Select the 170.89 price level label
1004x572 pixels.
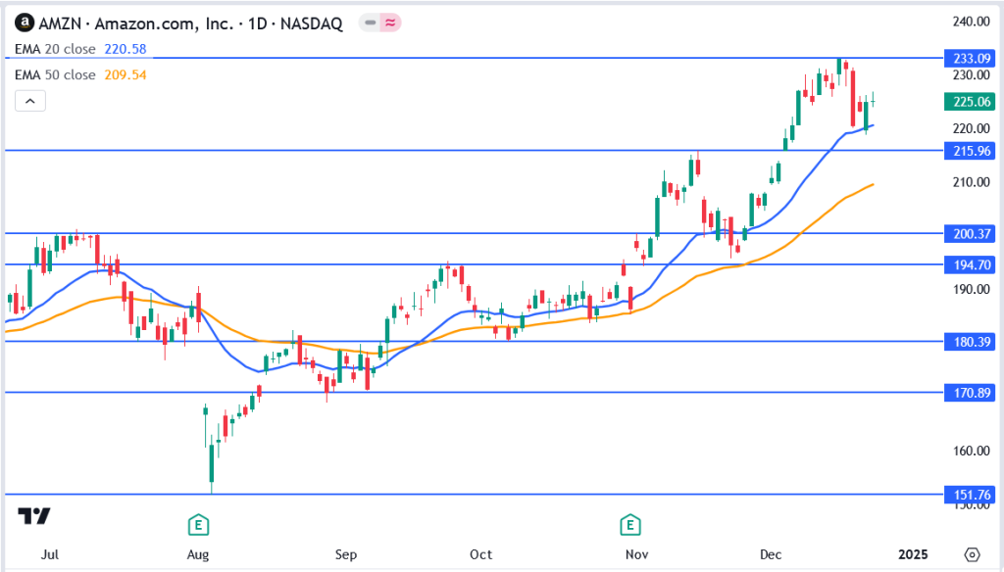coord(966,392)
